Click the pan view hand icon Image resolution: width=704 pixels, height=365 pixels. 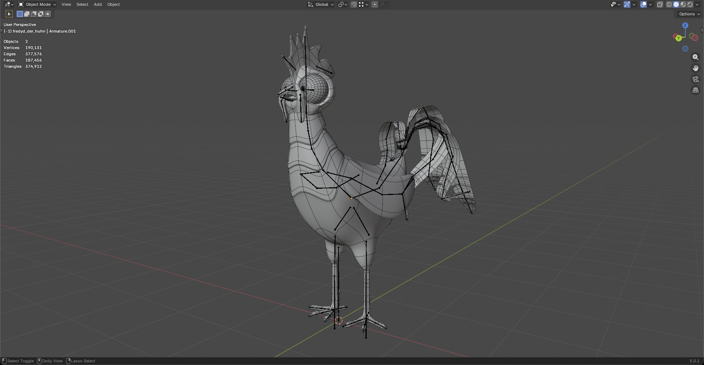(695, 68)
